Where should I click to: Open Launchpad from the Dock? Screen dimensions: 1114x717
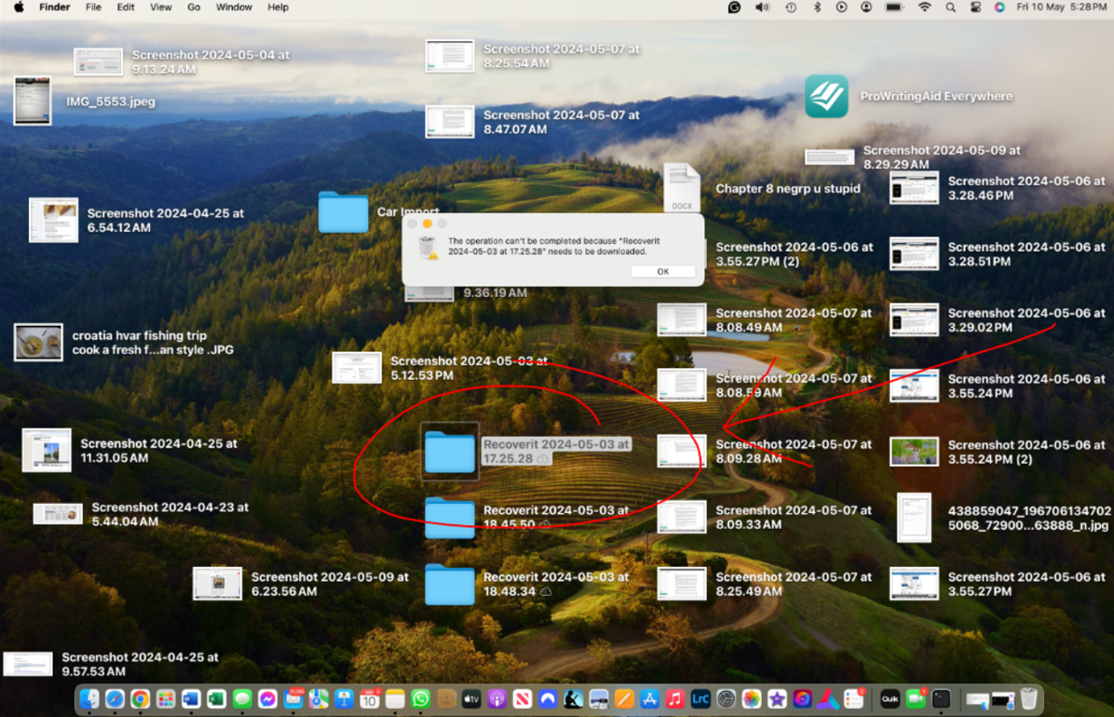click(166, 699)
